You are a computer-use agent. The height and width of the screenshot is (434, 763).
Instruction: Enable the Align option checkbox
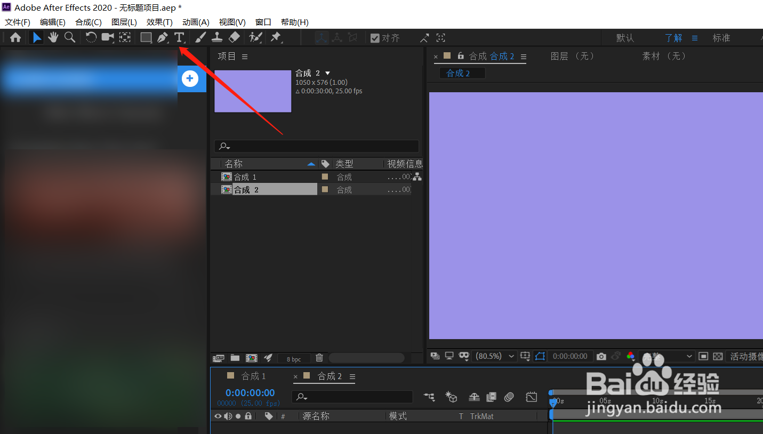[374, 37]
